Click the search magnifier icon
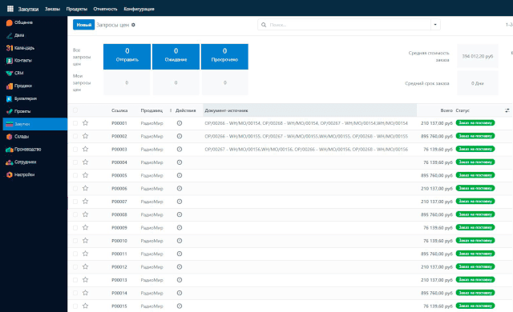 [x=264, y=25]
